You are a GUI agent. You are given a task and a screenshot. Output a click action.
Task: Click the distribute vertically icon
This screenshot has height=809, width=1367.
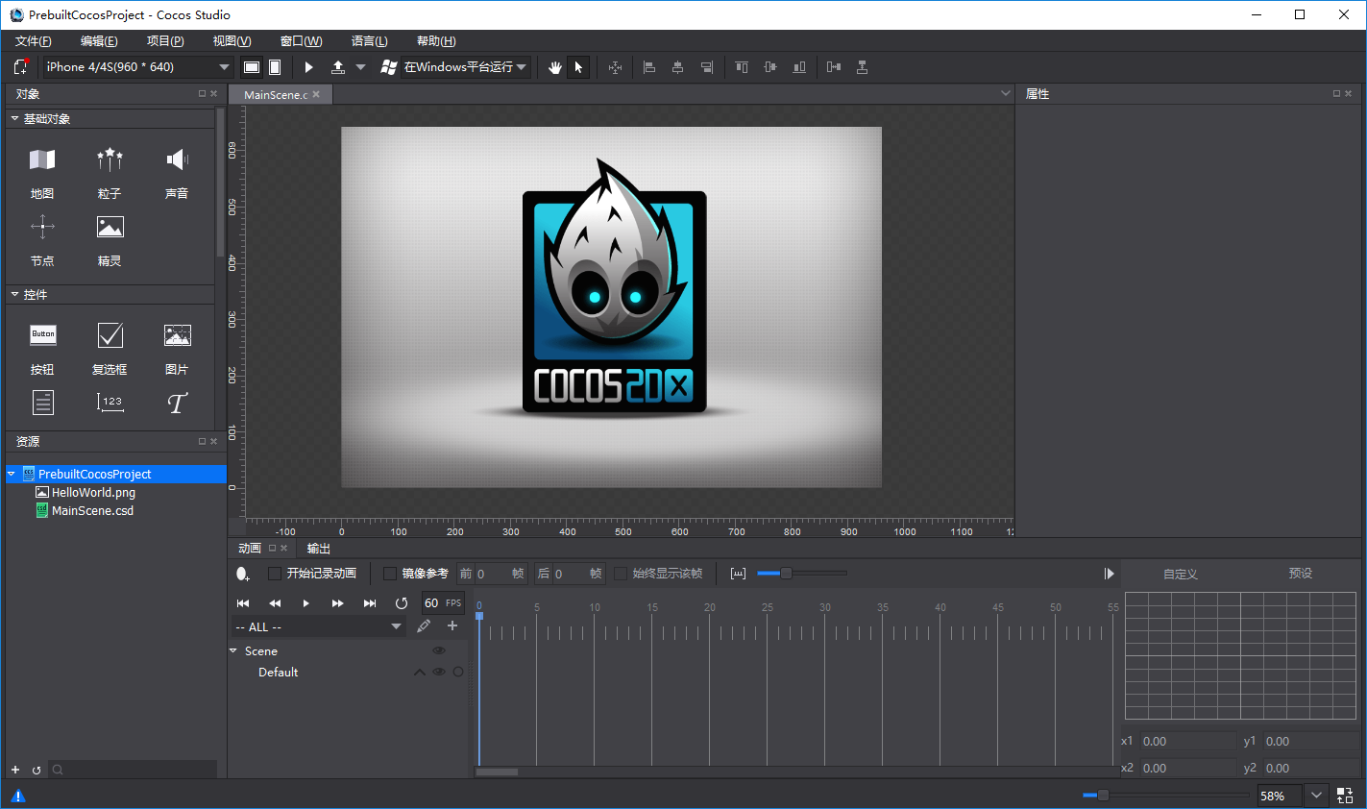coord(863,67)
